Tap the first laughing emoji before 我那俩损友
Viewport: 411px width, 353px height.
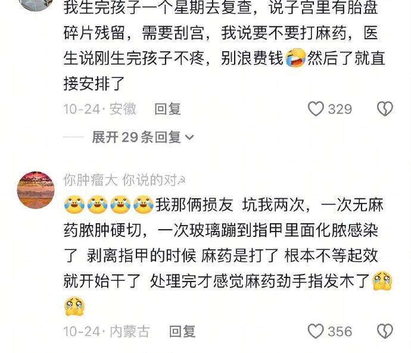point(74,204)
